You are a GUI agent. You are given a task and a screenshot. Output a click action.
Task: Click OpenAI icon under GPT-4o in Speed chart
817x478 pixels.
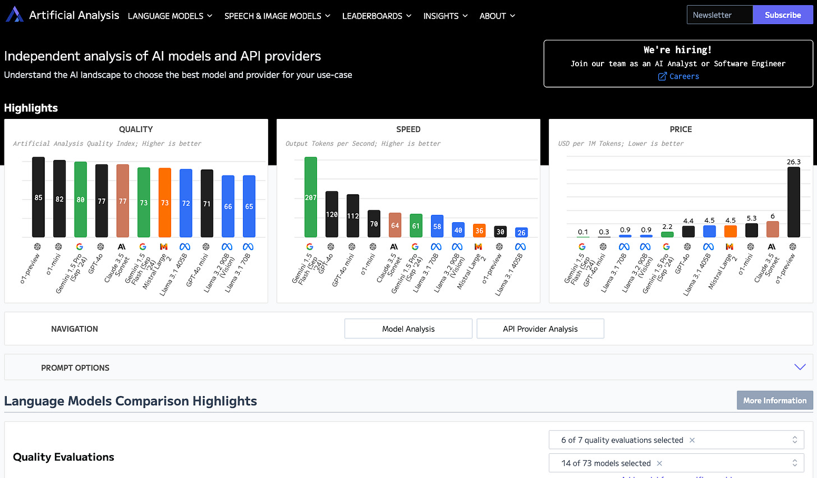tap(331, 247)
